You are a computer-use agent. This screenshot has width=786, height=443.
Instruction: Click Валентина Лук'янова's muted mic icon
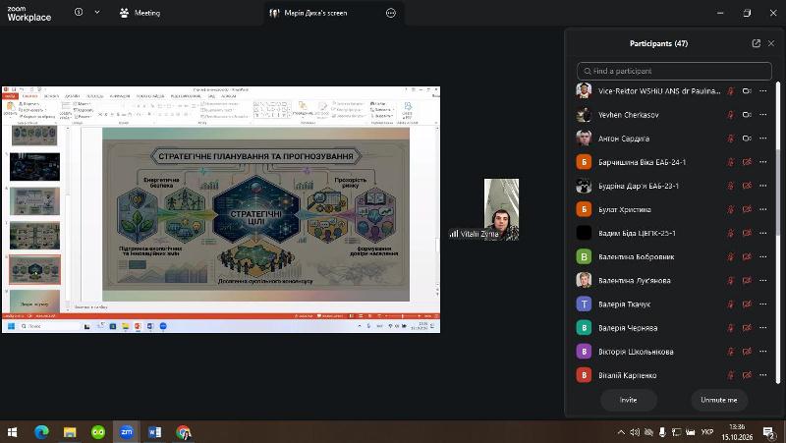click(x=731, y=281)
